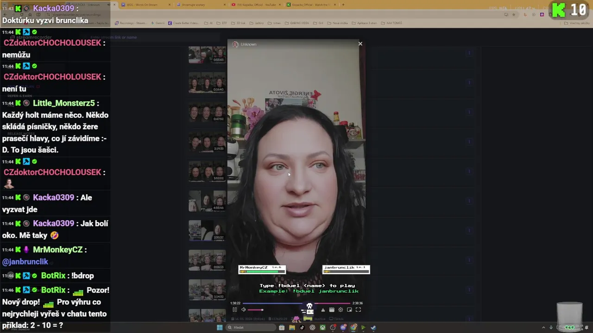
Task: Download the recording via the download icon
Action: coord(323,310)
